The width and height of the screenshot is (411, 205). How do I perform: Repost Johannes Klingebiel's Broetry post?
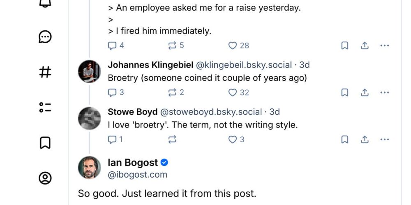[173, 93]
